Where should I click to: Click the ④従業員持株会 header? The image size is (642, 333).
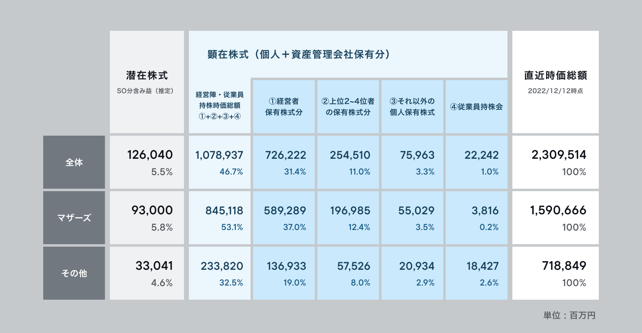click(x=476, y=107)
